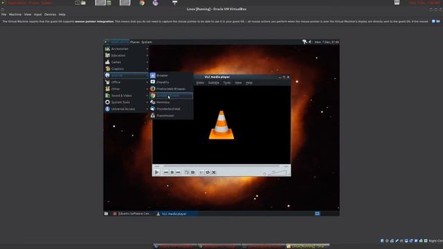Launch Google Chrome from the Internet submenu

pyautogui.click(x=171, y=95)
